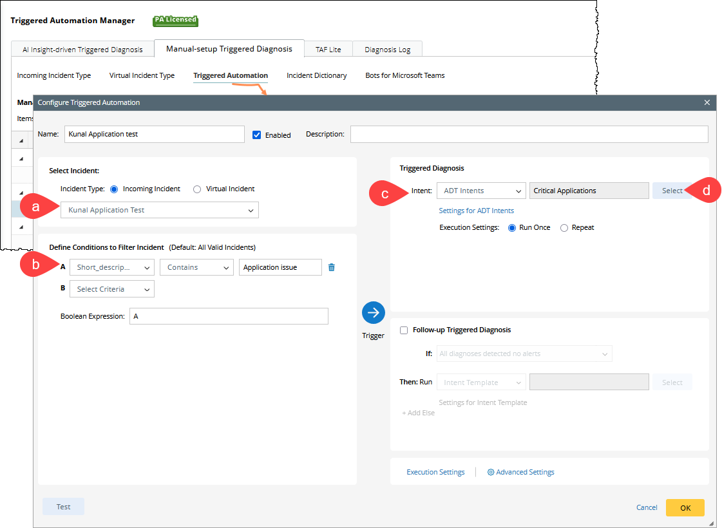
Task: Select the Virtual Incident radio button
Action: 197,189
